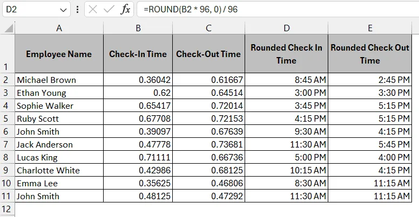Select column E header

coord(370,28)
